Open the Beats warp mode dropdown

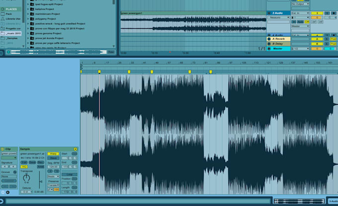tap(53, 176)
